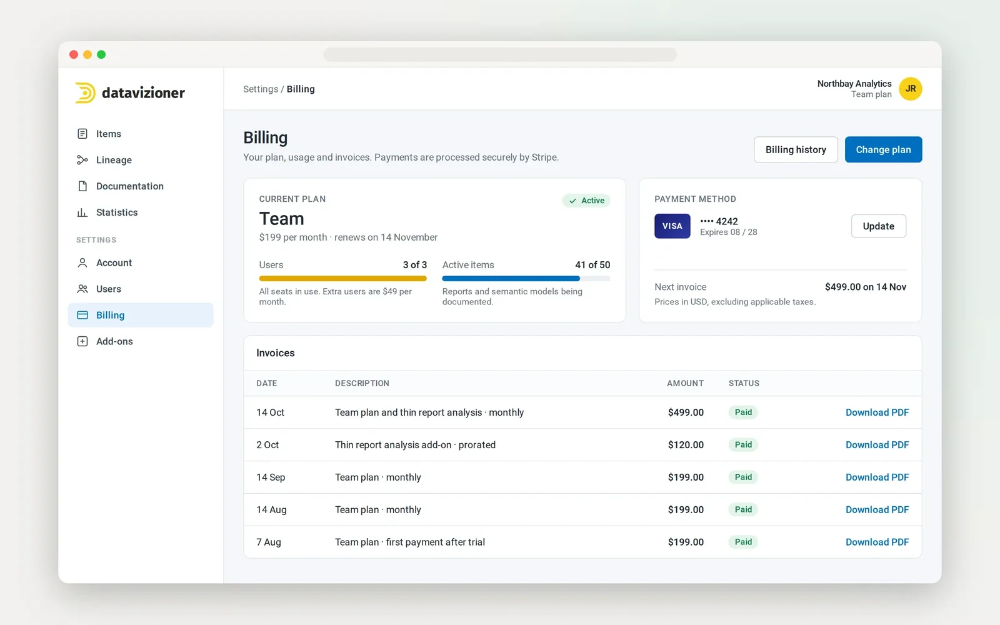Click the VISA card logo
The height and width of the screenshot is (625, 1000).
672,226
